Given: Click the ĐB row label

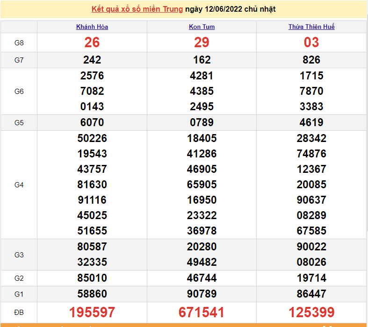Looking at the screenshot, I should click(19, 312).
